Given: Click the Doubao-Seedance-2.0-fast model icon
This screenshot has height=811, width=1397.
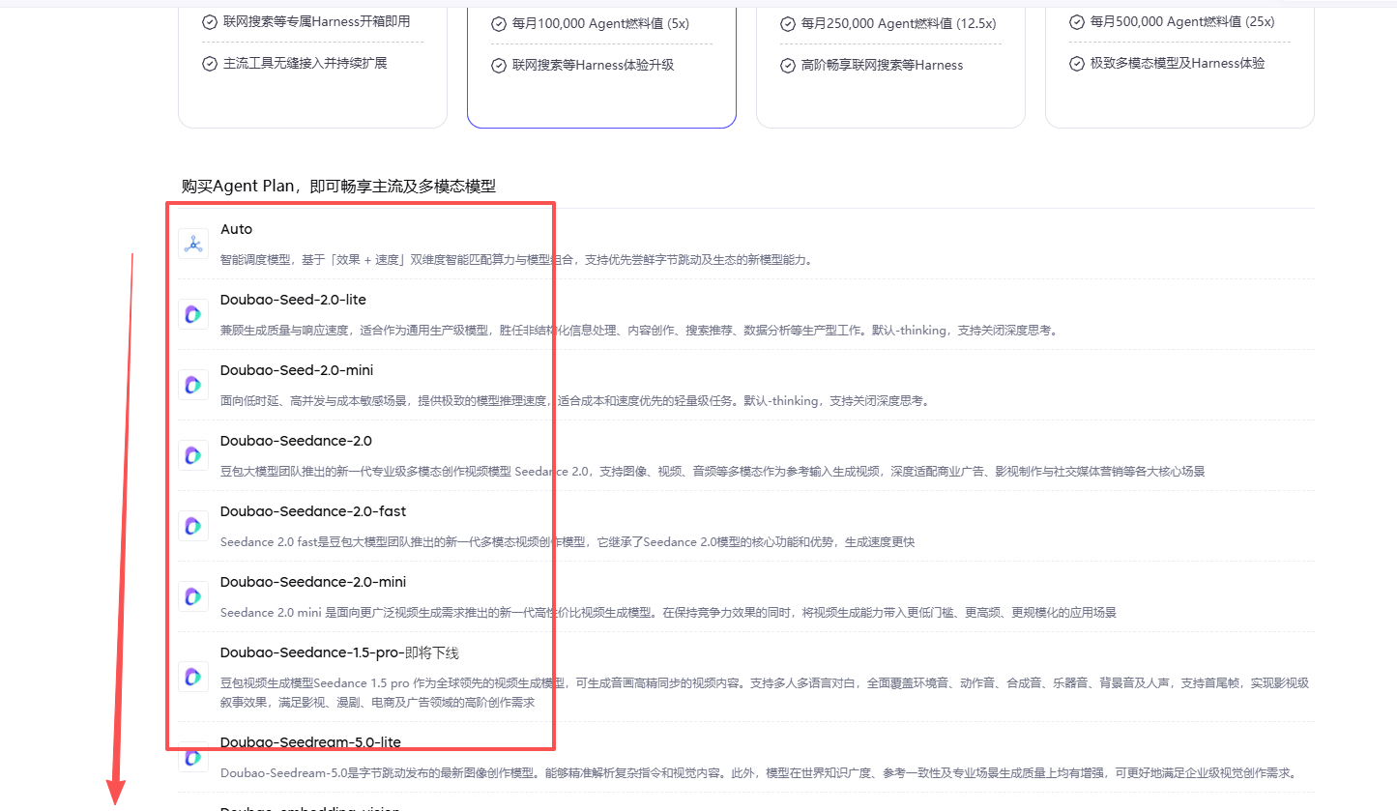Looking at the screenshot, I should click(193, 526).
